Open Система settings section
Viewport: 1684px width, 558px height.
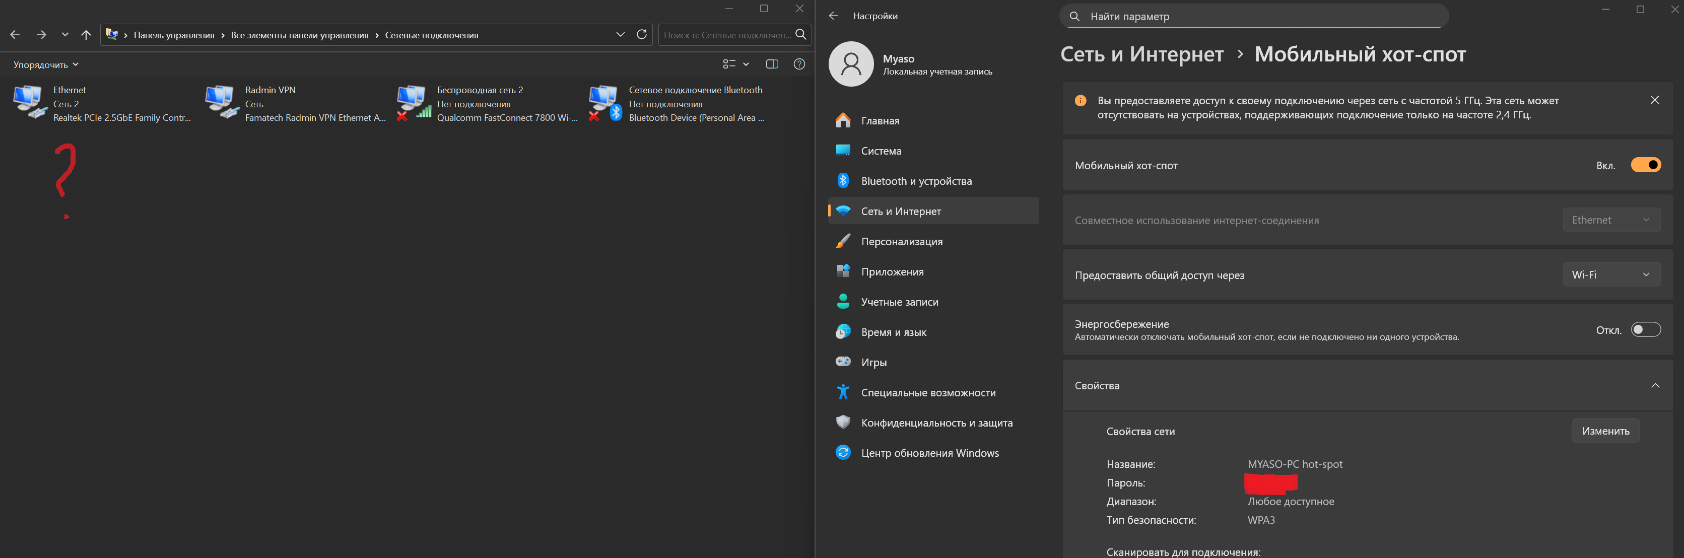tap(933, 150)
